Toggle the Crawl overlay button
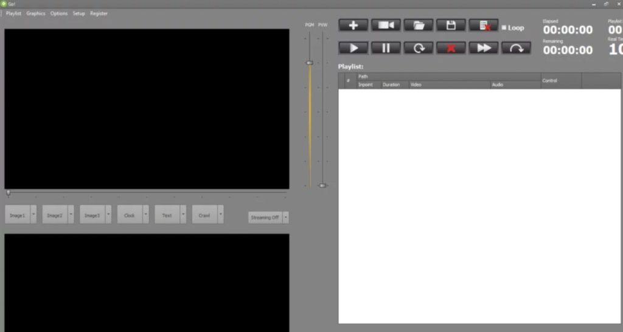This screenshot has height=332, width=623. (204, 215)
